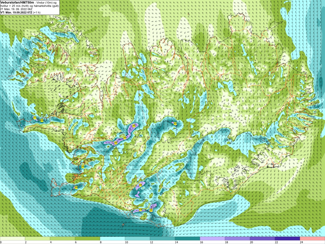Click the 25 gust label beside the 27 label
Viewport: 325px width, 244px height.
[42, 120]
